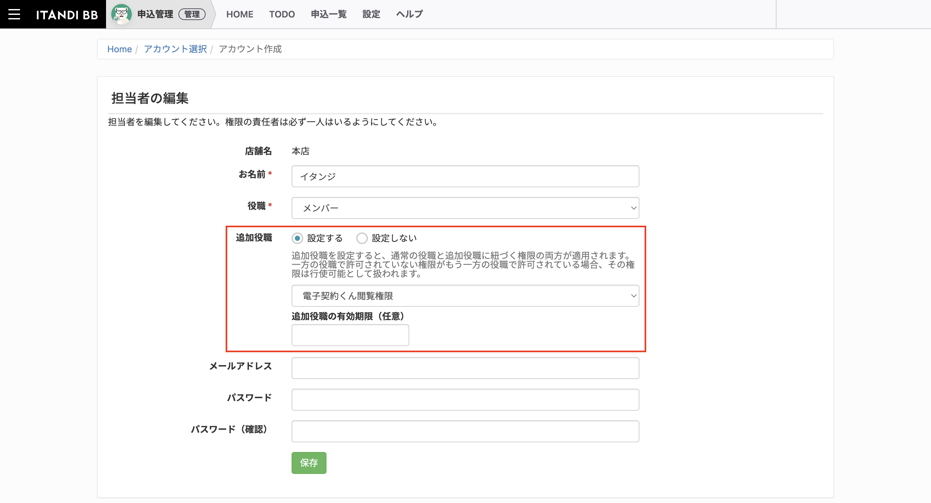The image size is (931, 503).
Task: Focus the お名前 input field
Action: 465,176
